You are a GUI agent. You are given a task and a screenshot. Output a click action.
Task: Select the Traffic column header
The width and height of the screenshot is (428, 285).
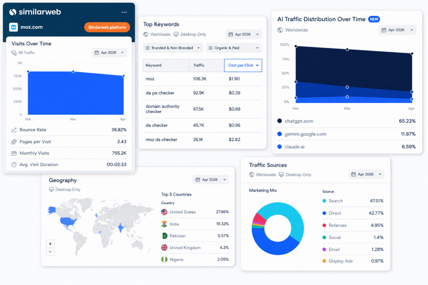(x=207, y=66)
